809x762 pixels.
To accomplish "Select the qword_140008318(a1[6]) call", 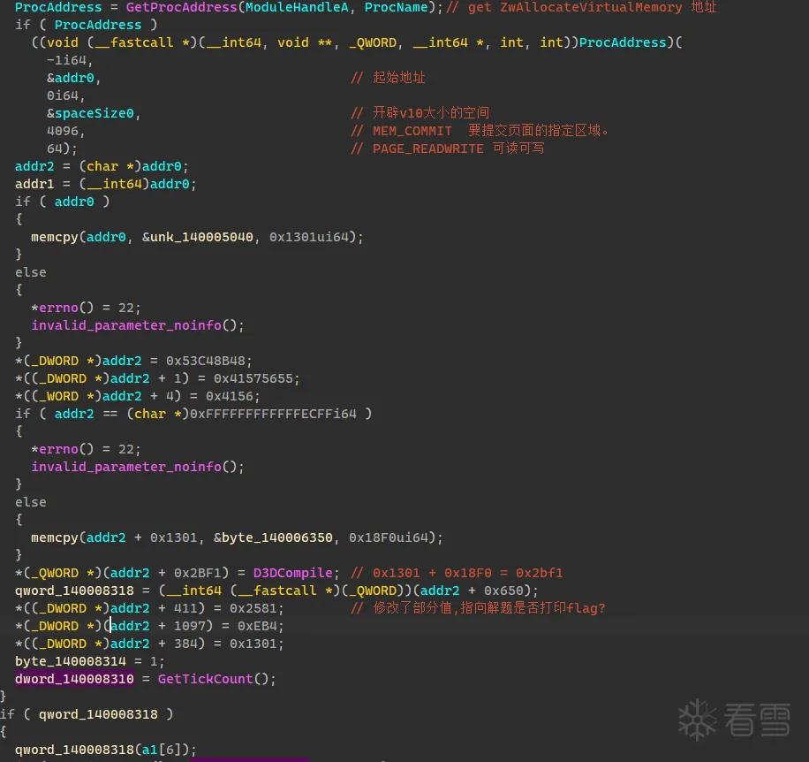I will (106, 750).
